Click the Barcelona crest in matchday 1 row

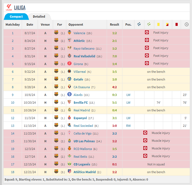click(x=56, y=33)
